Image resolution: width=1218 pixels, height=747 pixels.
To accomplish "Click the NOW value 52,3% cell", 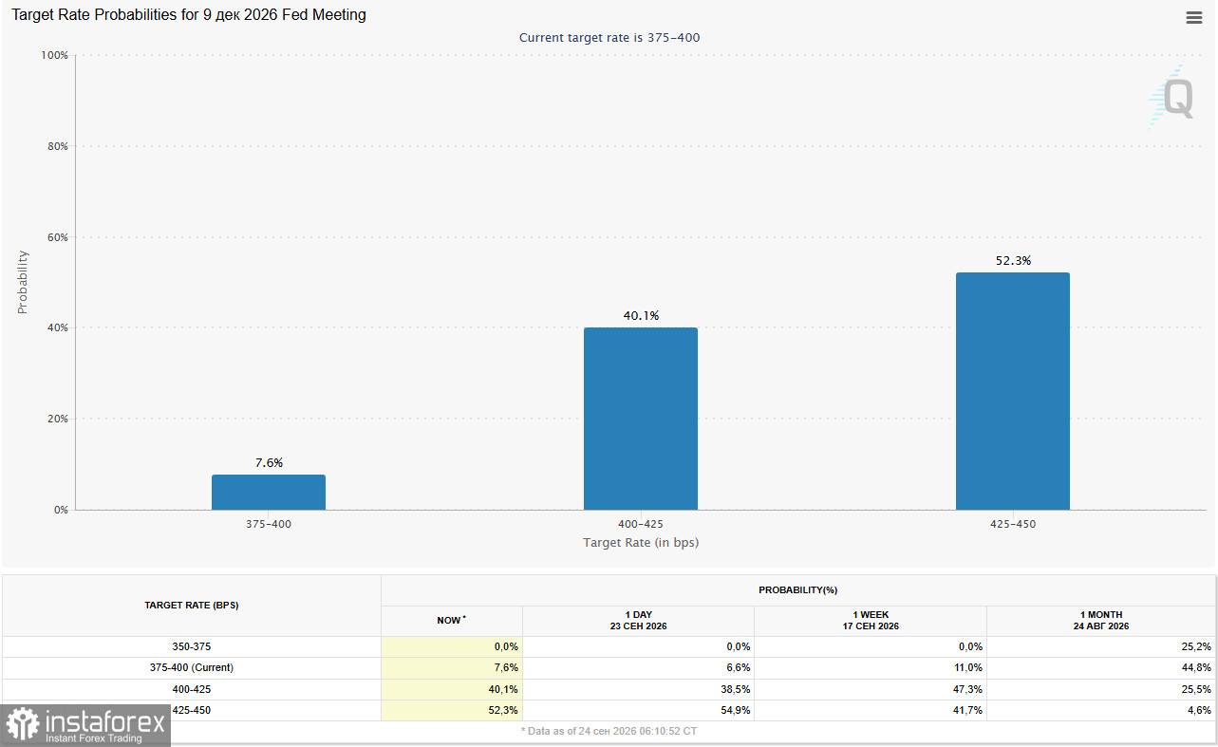I will pyautogui.click(x=452, y=710).
